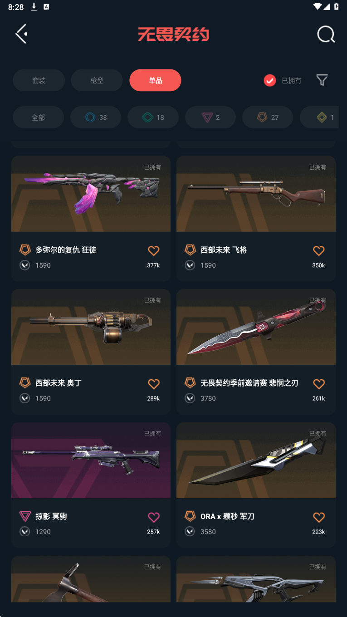Screen dimensions: 347x617
Task: Click heart icon for ORA x 颗秒 军刀
Action: (319, 517)
